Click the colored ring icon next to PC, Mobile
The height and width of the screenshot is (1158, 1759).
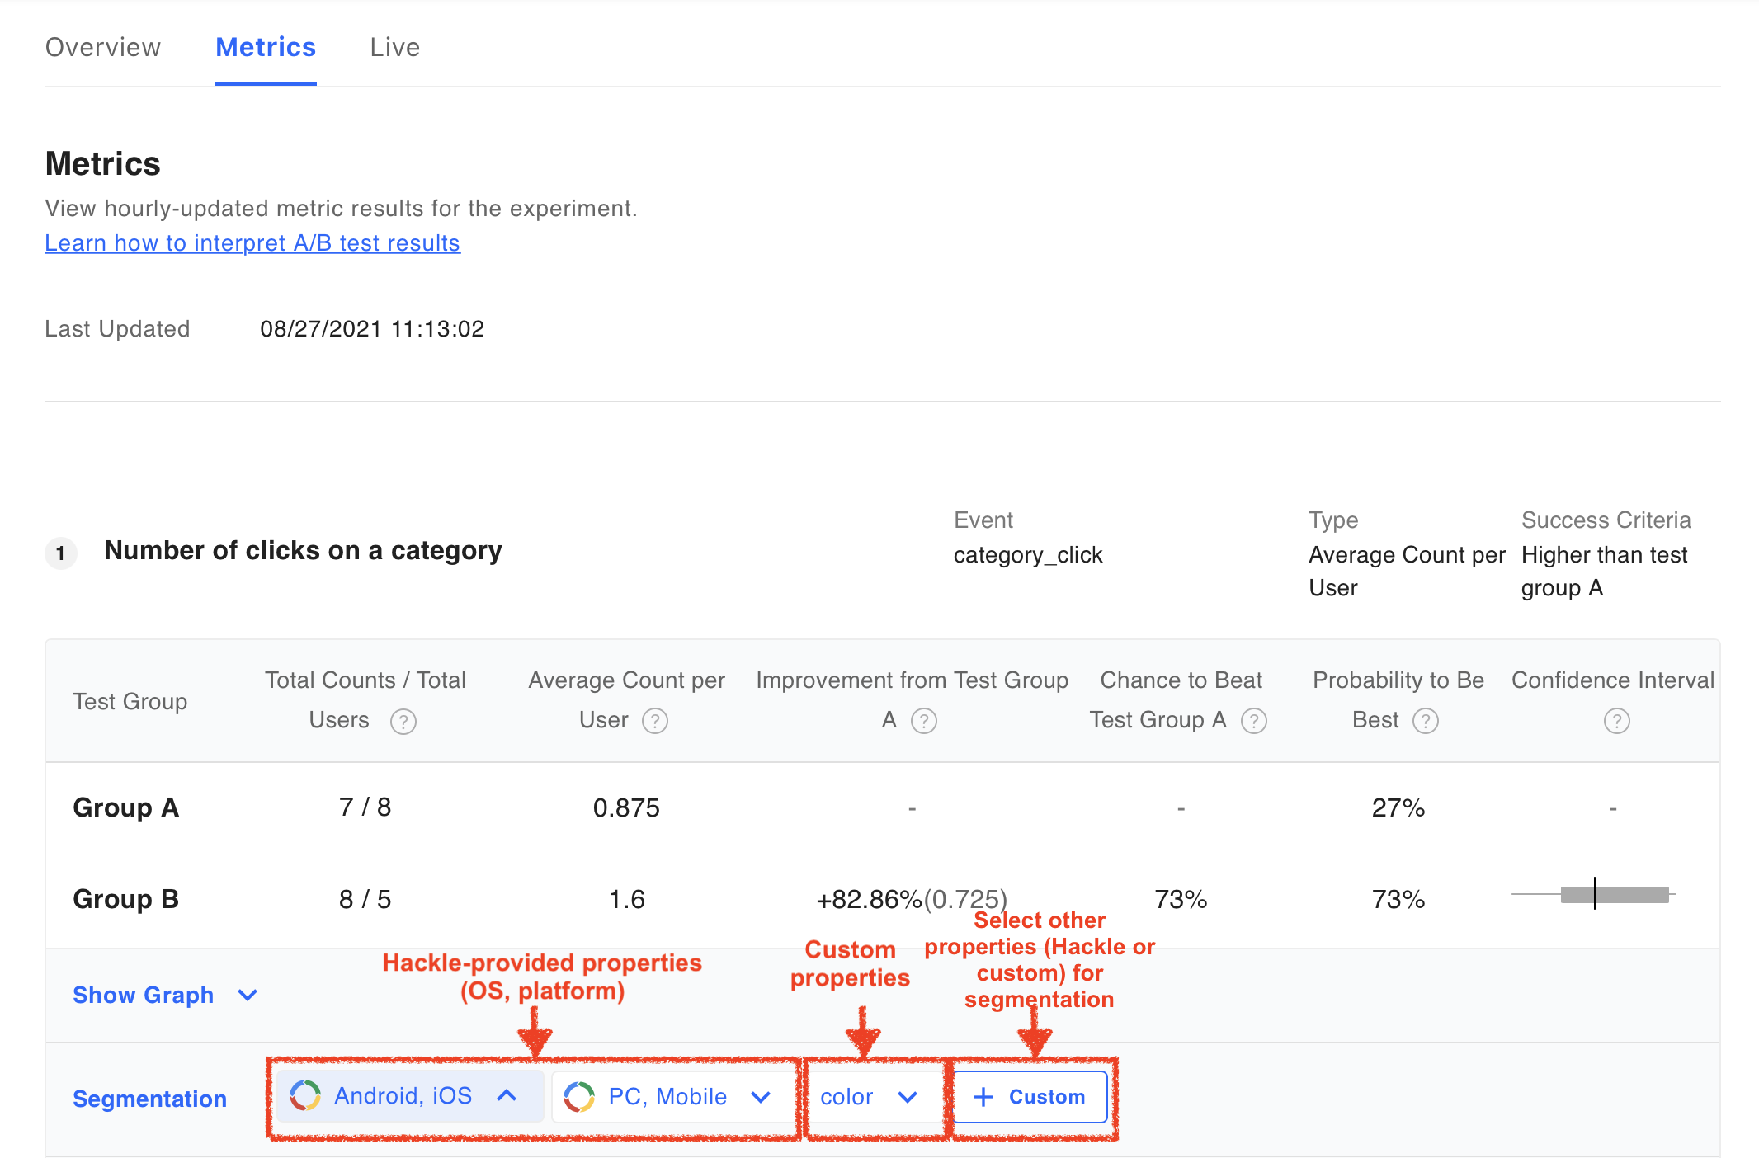pos(579,1097)
